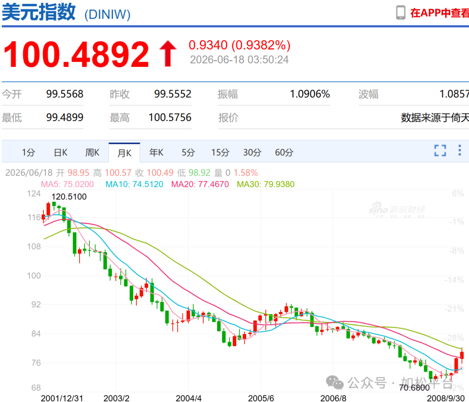Click the 美元指数 title heading
The width and height of the screenshot is (469, 402).
(x=39, y=12)
